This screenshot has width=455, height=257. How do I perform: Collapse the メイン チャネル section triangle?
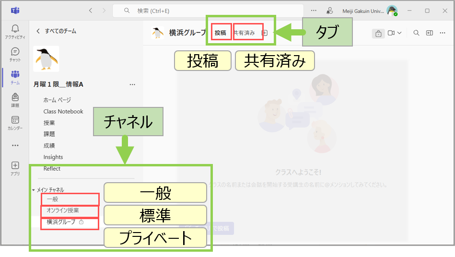(x=34, y=190)
